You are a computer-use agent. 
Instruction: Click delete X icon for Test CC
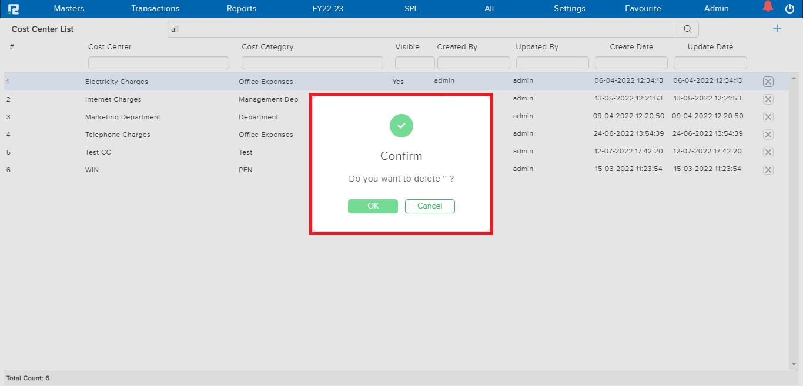coord(768,152)
